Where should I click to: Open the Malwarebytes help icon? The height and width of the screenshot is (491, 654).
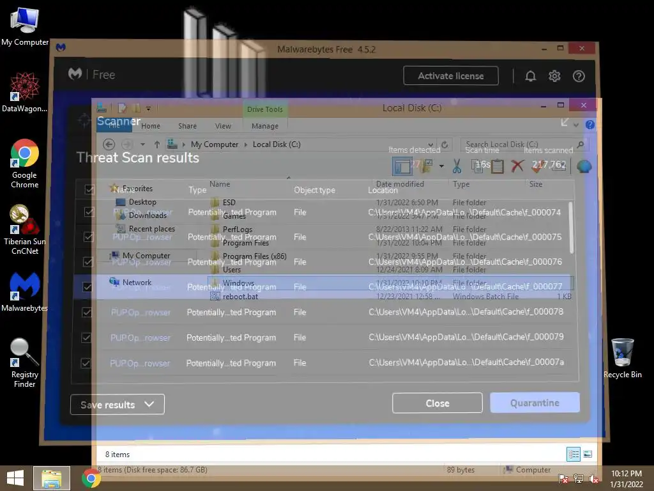click(x=579, y=76)
